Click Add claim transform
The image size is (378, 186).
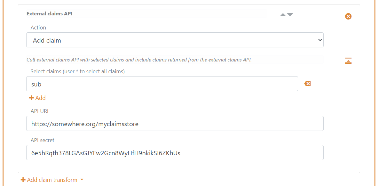pyautogui.click(x=52, y=180)
